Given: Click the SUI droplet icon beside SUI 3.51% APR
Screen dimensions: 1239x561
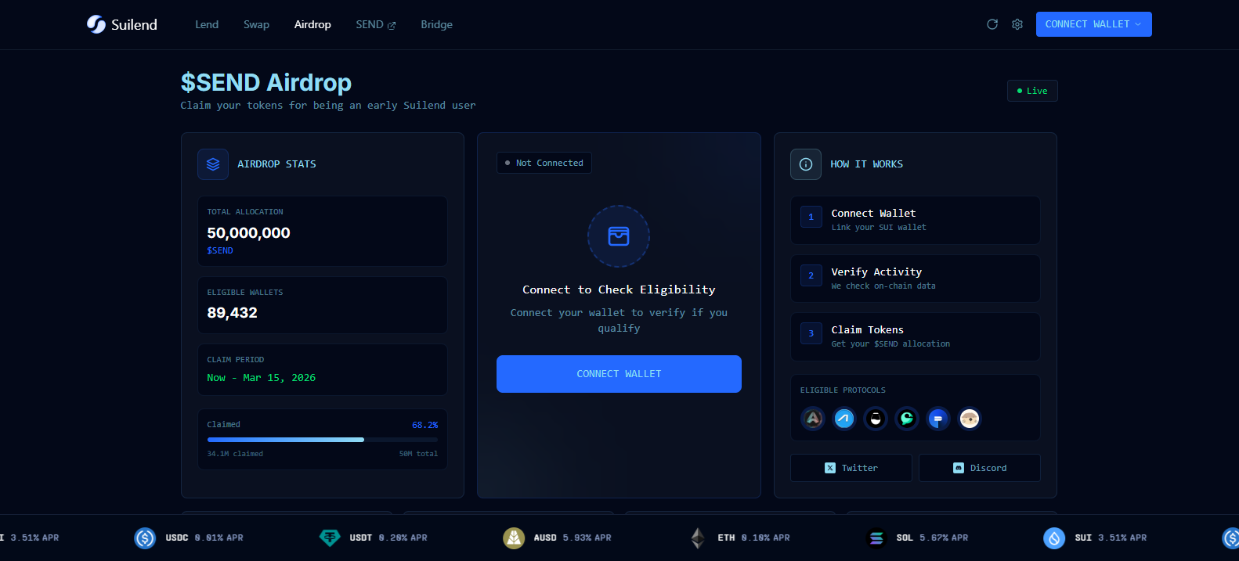Looking at the screenshot, I should pyautogui.click(x=1054, y=538).
